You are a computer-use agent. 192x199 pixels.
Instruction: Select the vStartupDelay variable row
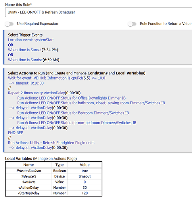(x=54, y=193)
